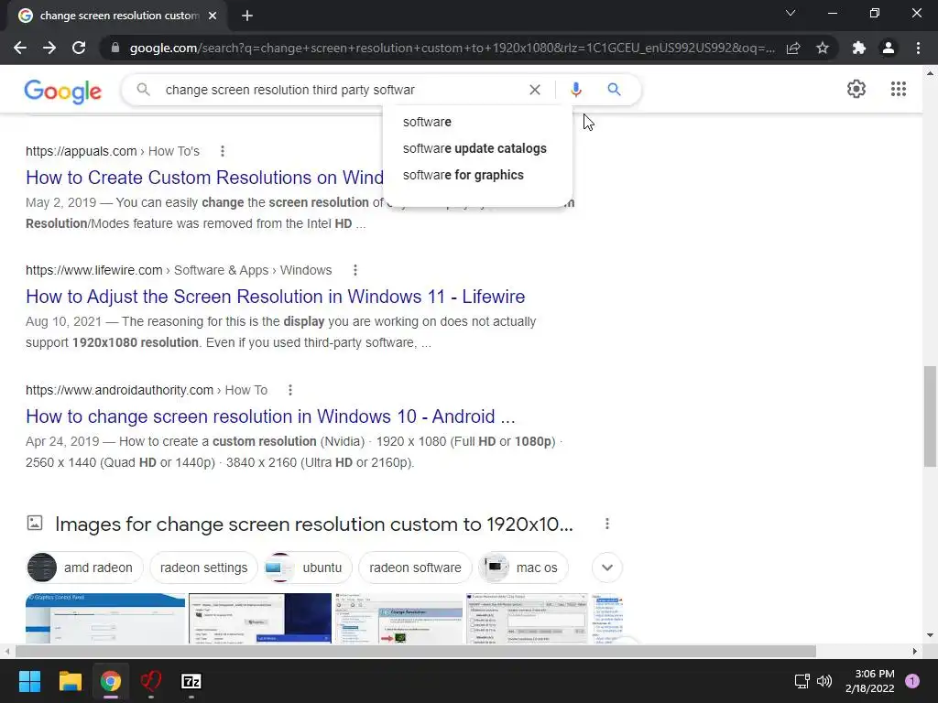The width and height of the screenshot is (938, 703).
Task: Submit search with blue magnifier icon
Action: (x=614, y=90)
